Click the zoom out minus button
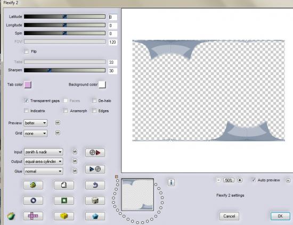 point(218,180)
